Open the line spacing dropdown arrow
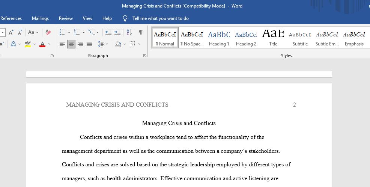The width and height of the screenshot is (370, 187). click(x=107, y=44)
